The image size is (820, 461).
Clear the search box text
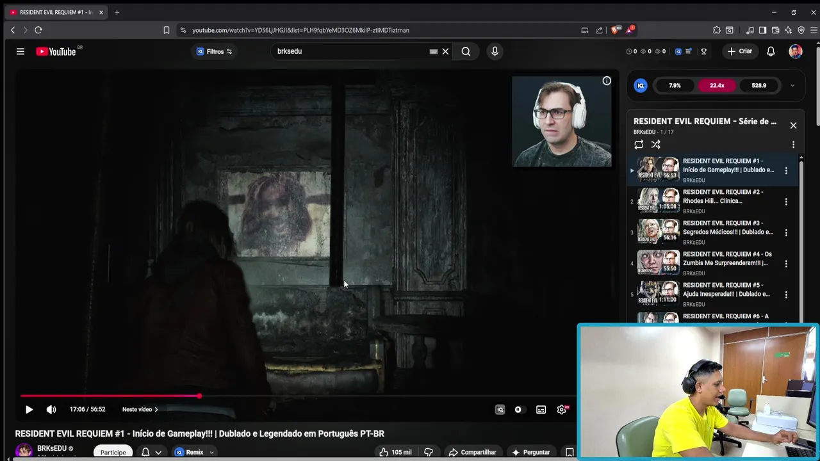click(x=445, y=51)
